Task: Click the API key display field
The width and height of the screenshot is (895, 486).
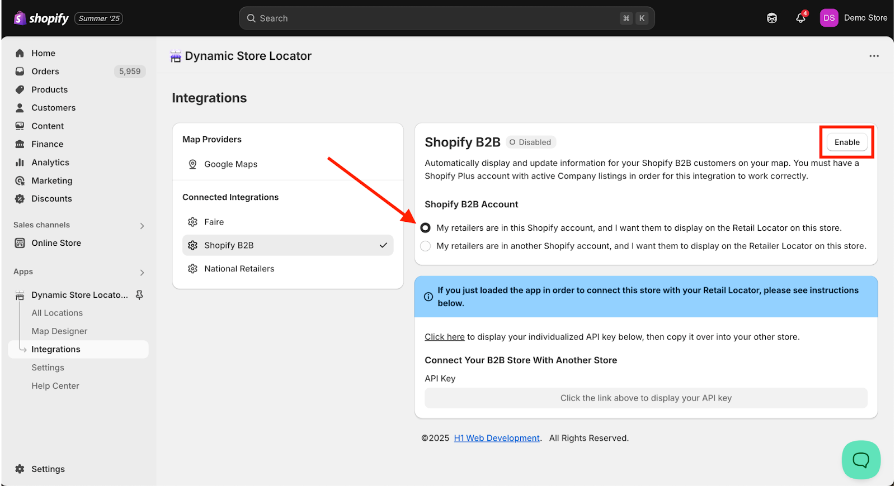Action: [x=646, y=398]
